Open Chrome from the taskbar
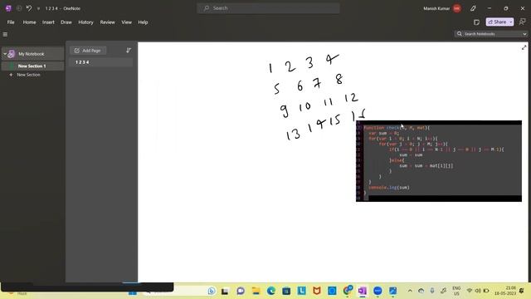This screenshot has height=299, width=531. [x=347, y=291]
